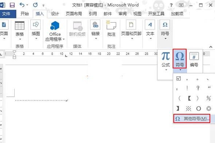Undo the last action

point(22,5)
